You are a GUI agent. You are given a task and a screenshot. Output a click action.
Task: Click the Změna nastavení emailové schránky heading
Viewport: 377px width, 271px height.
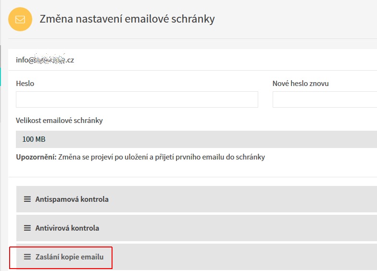(127, 19)
